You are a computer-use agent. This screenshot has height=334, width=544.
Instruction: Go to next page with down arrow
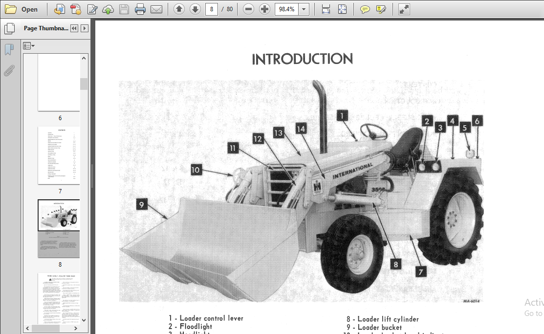click(196, 9)
